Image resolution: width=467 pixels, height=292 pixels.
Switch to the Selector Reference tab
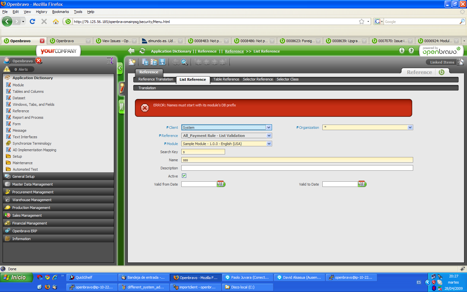(x=258, y=79)
